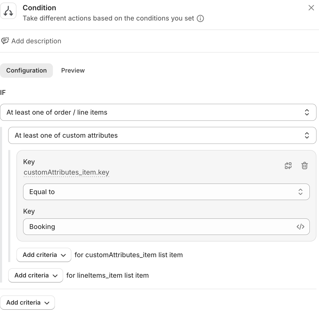The width and height of the screenshot is (319, 320).
Task: Click into the Booking key input field
Action: tap(159, 227)
